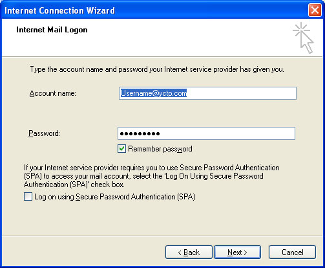Click the 'Type the account name' instruction text
The image size is (325, 268).
157,69
